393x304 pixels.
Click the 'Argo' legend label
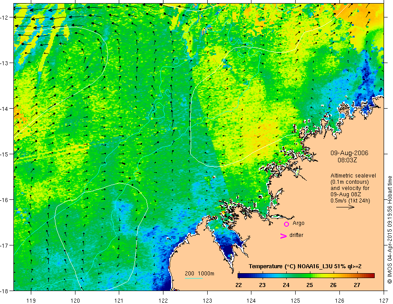pos(298,223)
